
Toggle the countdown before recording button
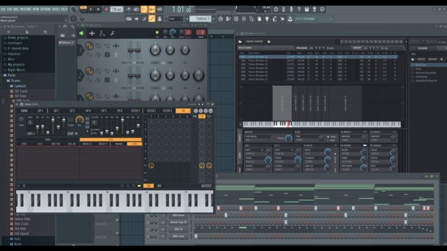[144, 9]
